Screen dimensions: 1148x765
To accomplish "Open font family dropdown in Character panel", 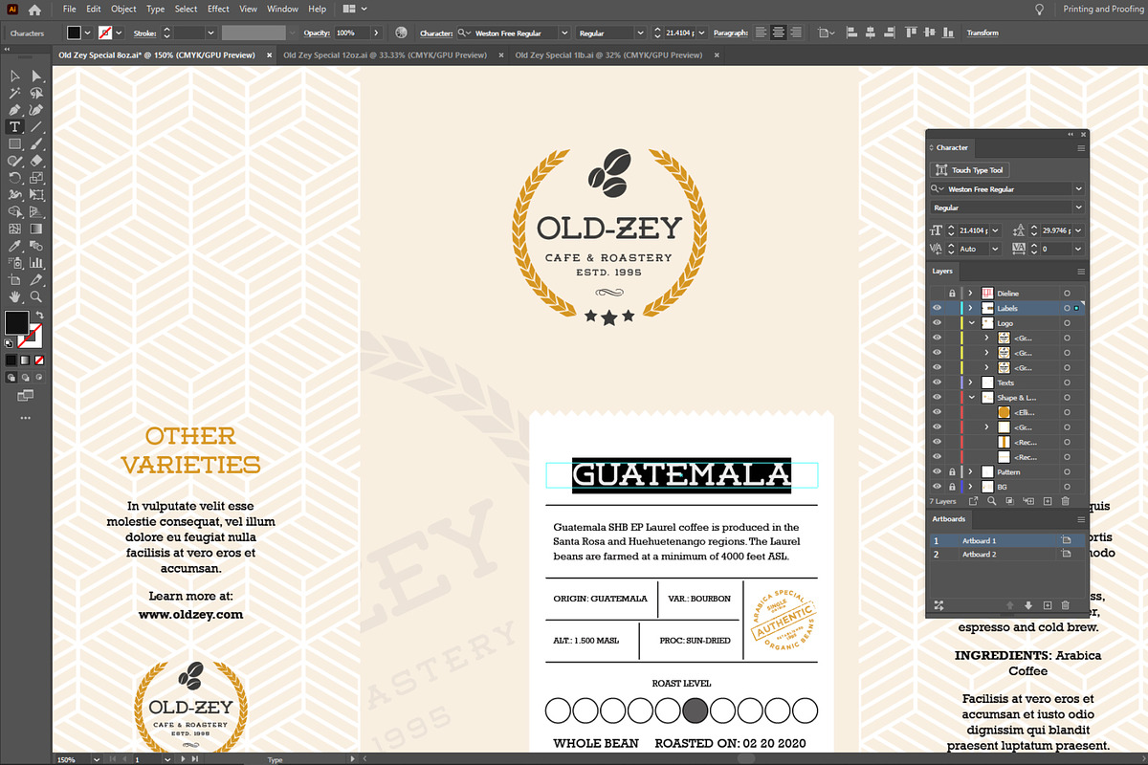I will coord(1079,189).
